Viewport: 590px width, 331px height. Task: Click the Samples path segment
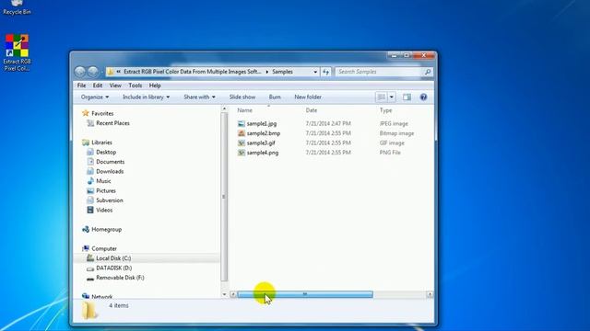(x=282, y=72)
